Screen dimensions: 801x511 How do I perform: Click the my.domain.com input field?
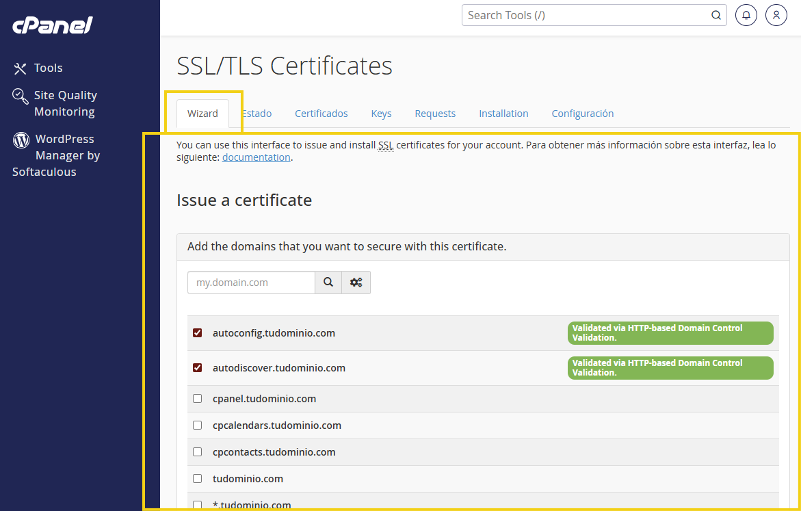[251, 283]
